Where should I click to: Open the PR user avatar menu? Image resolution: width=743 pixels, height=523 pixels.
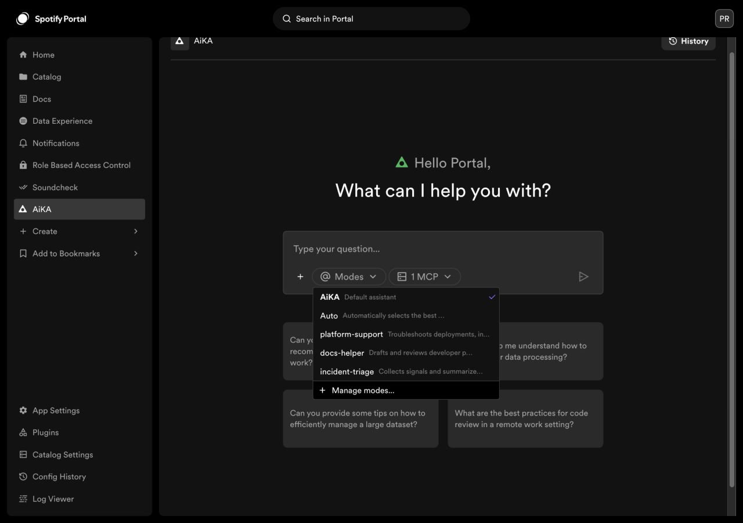coord(724,19)
